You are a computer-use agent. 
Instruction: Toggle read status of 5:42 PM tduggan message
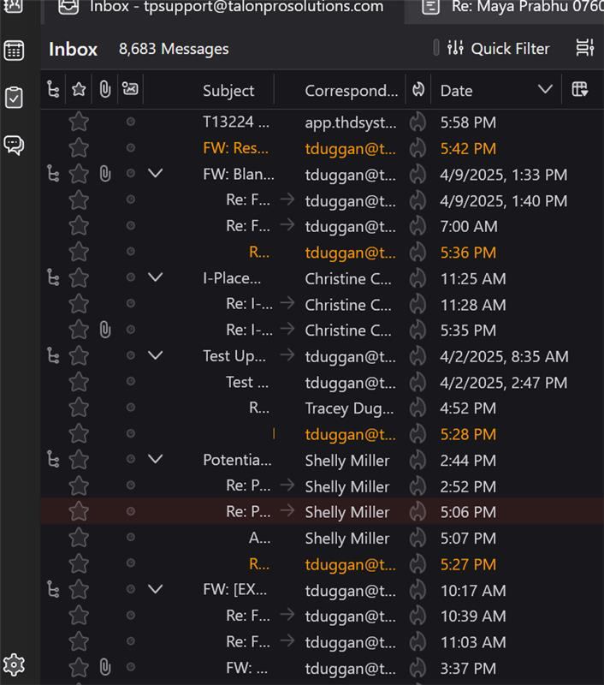click(x=131, y=148)
